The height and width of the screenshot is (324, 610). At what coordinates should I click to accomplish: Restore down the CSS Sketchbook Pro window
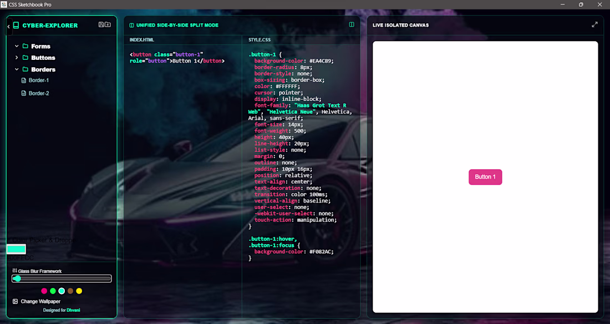point(581,4)
